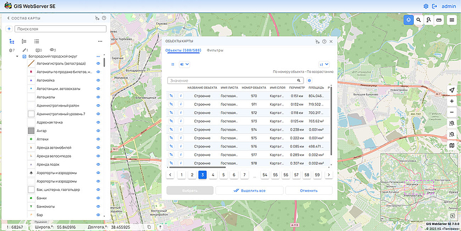Switch to the Фильтры tab
Viewport: 461px width, 231px height.
(215, 50)
